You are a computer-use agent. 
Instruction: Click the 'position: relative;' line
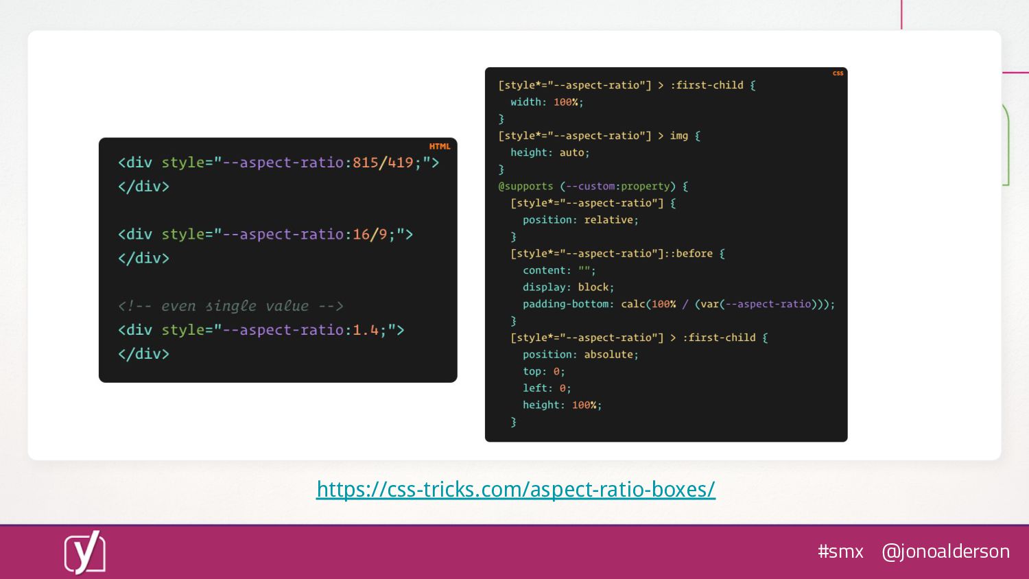point(580,220)
